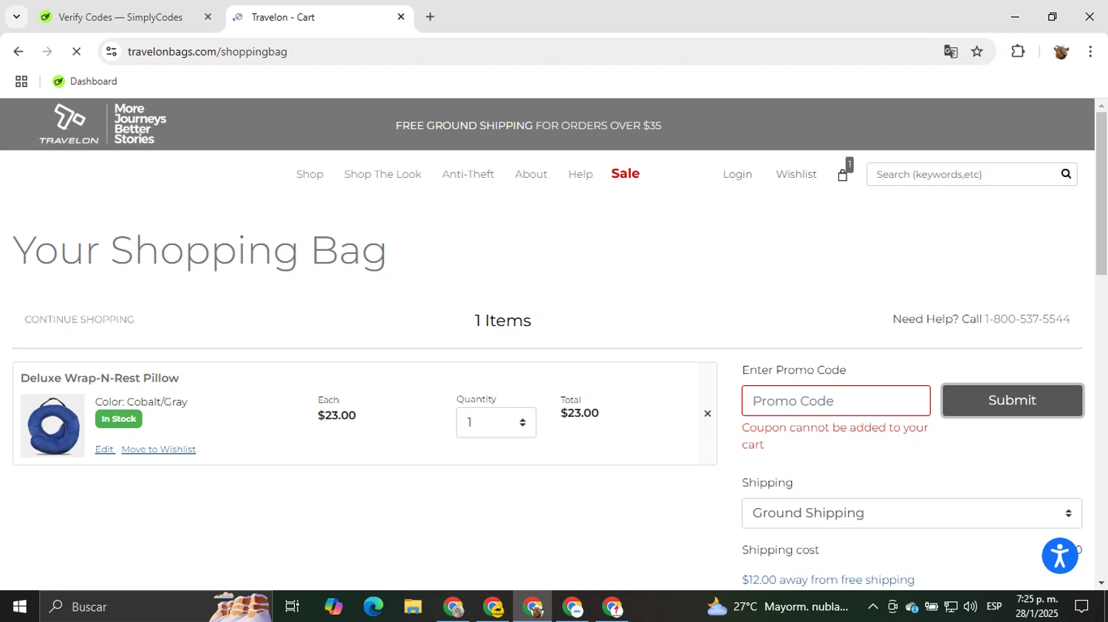Open the accessibility widget icon
Screen dimensions: 1108x622
coord(1060,556)
